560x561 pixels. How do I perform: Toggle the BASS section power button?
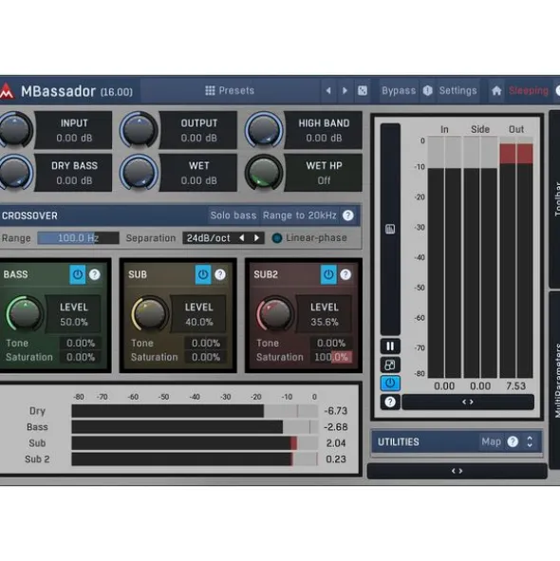coord(78,274)
